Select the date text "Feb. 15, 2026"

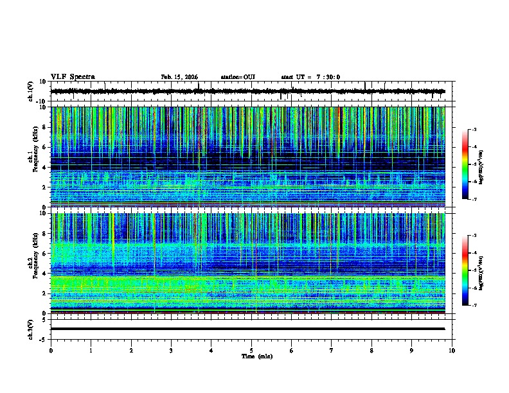[179, 77]
